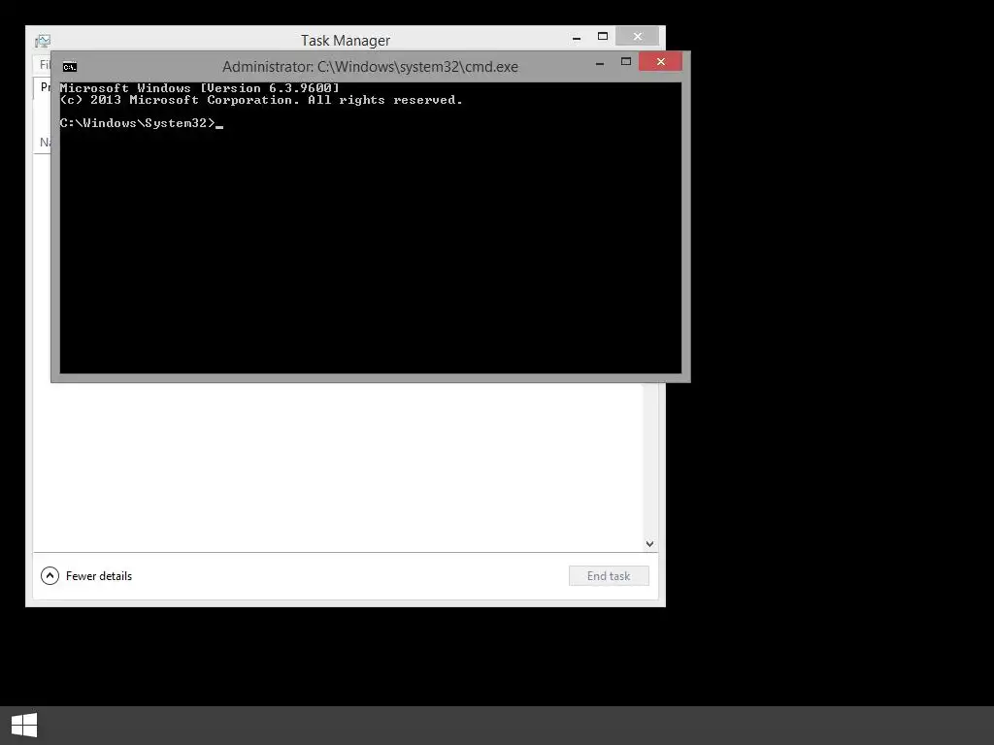Click the Task Manager title text
The height and width of the screenshot is (745, 994).
point(346,41)
